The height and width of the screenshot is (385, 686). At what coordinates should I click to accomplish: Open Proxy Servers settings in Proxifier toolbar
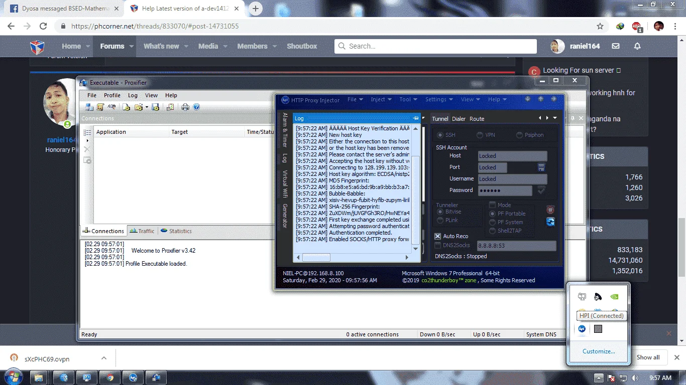coord(89,107)
